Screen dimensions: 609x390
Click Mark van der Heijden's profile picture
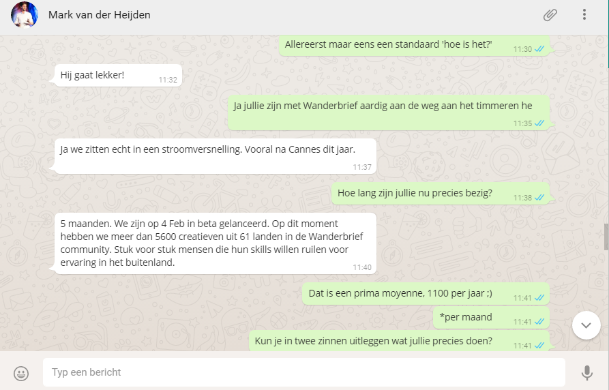click(25, 15)
